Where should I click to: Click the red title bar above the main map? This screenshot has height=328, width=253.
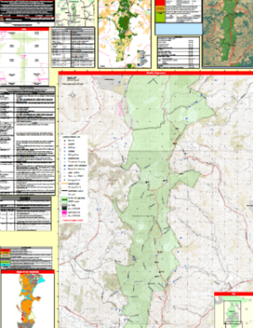point(156,73)
